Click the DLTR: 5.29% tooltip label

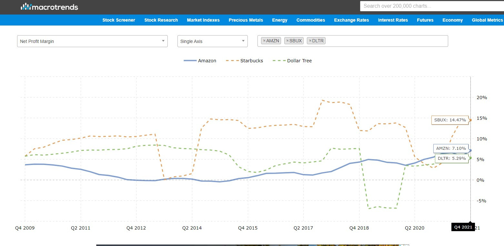click(452, 159)
